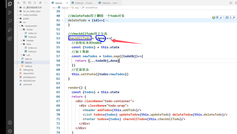Open the Extensions view
237x134 pixels.
(x=10, y=39)
